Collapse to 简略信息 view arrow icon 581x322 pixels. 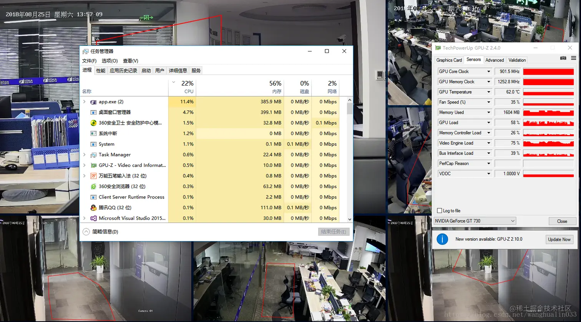click(x=86, y=232)
